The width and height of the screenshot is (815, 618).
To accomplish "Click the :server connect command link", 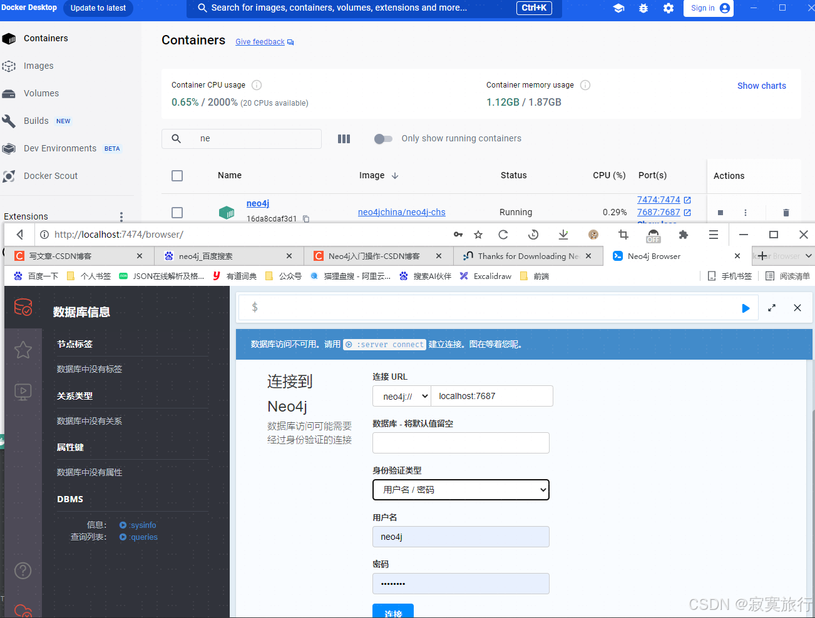I will click(x=384, y=345).
